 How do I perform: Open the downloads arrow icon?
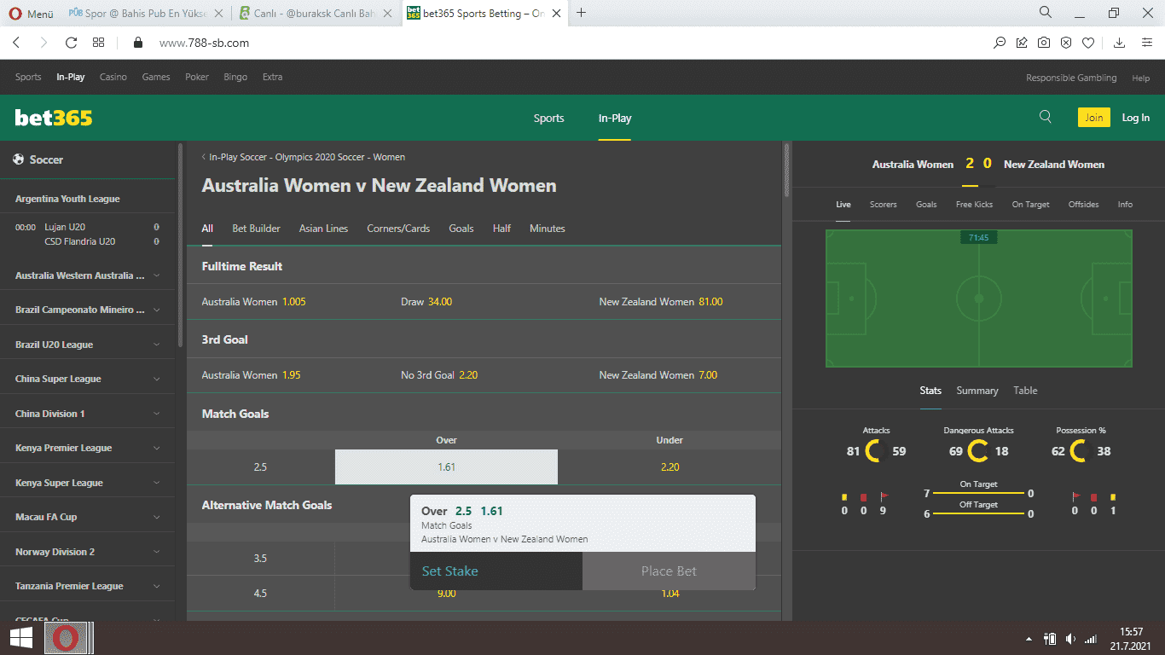[x=1120, y=43]
